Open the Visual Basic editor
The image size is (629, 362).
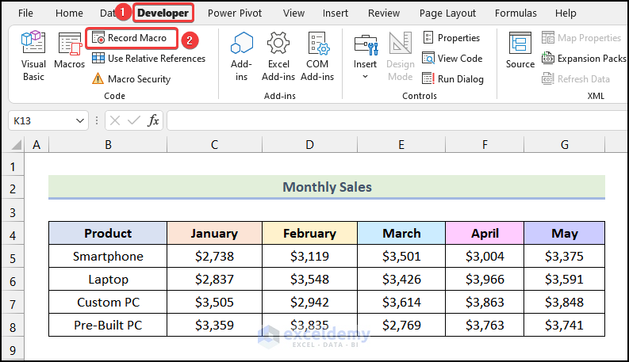(x=33, y=55)
